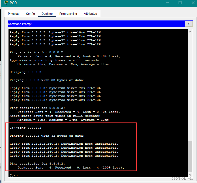Viewport: 197px width, 183px height.
Task: Close the Command Prompt with X button
Action: point(189,24)
